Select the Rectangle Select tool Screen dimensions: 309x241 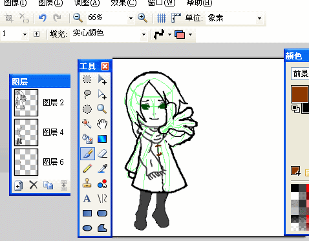(87, 79)
